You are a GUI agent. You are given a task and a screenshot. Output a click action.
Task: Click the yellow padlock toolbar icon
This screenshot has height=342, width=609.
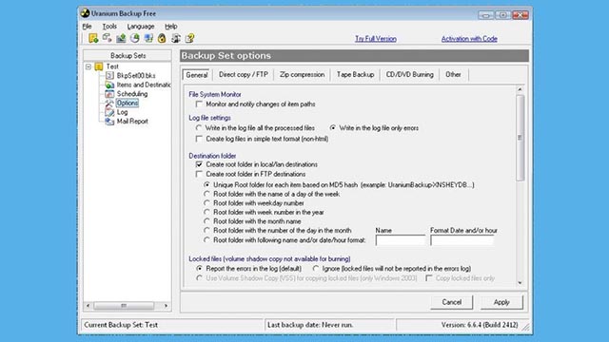pyautogui.click(x=162, y=38)
